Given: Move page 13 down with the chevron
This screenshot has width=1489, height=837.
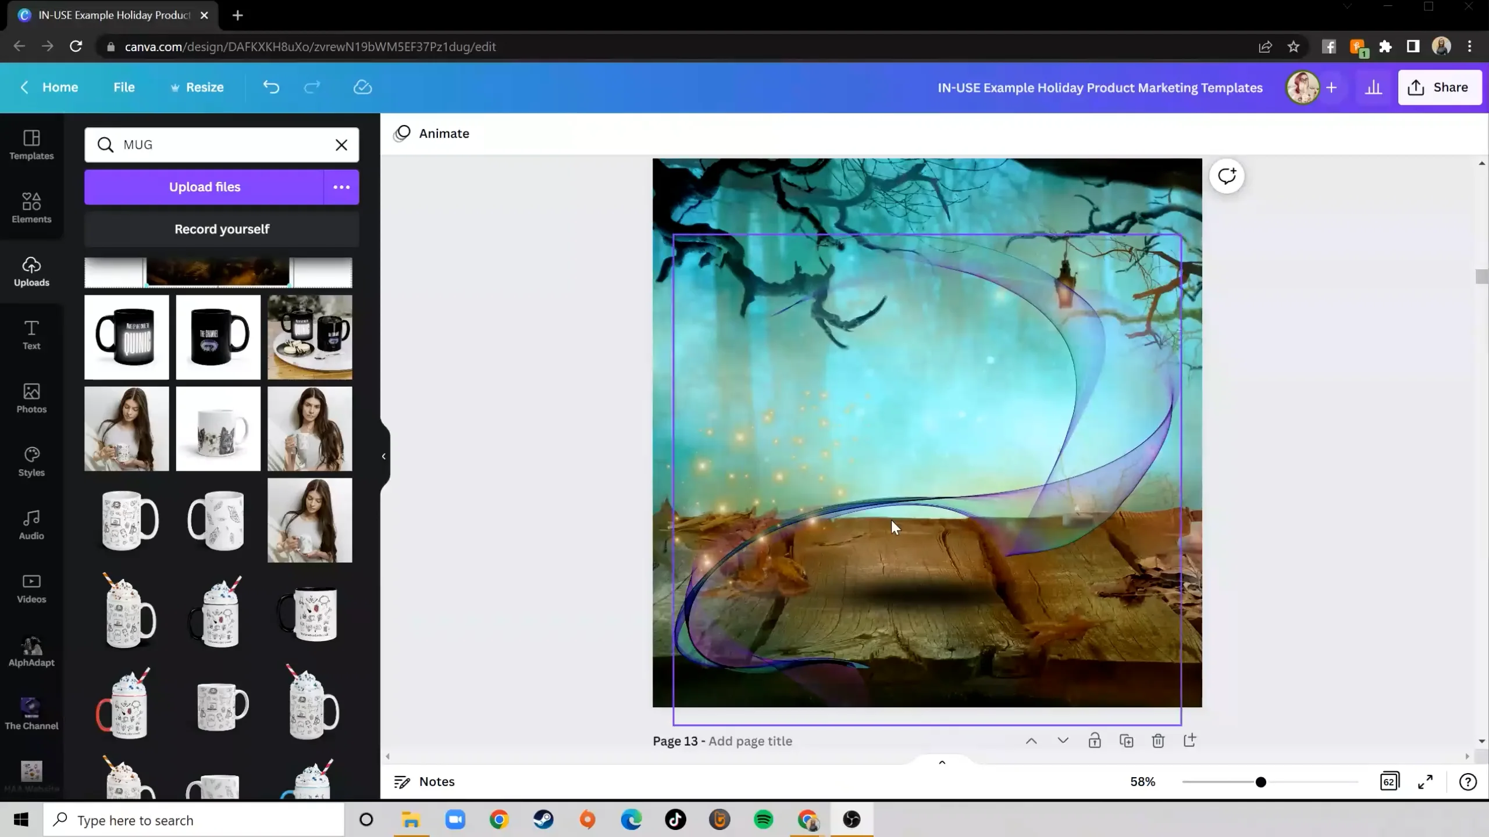Looking at the screenshot, I should [1063, 741].
